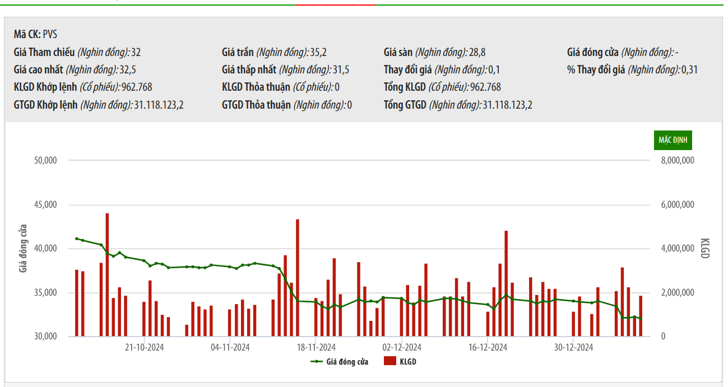
Task: Click the first closing price data point
Action: coord(77,239)
